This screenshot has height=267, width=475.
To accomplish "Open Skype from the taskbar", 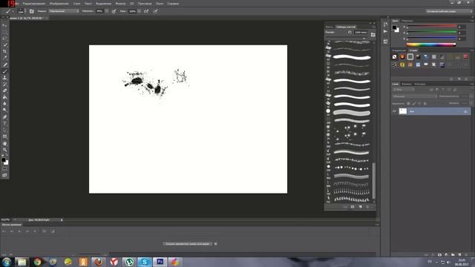I will [x=145, y=262].
